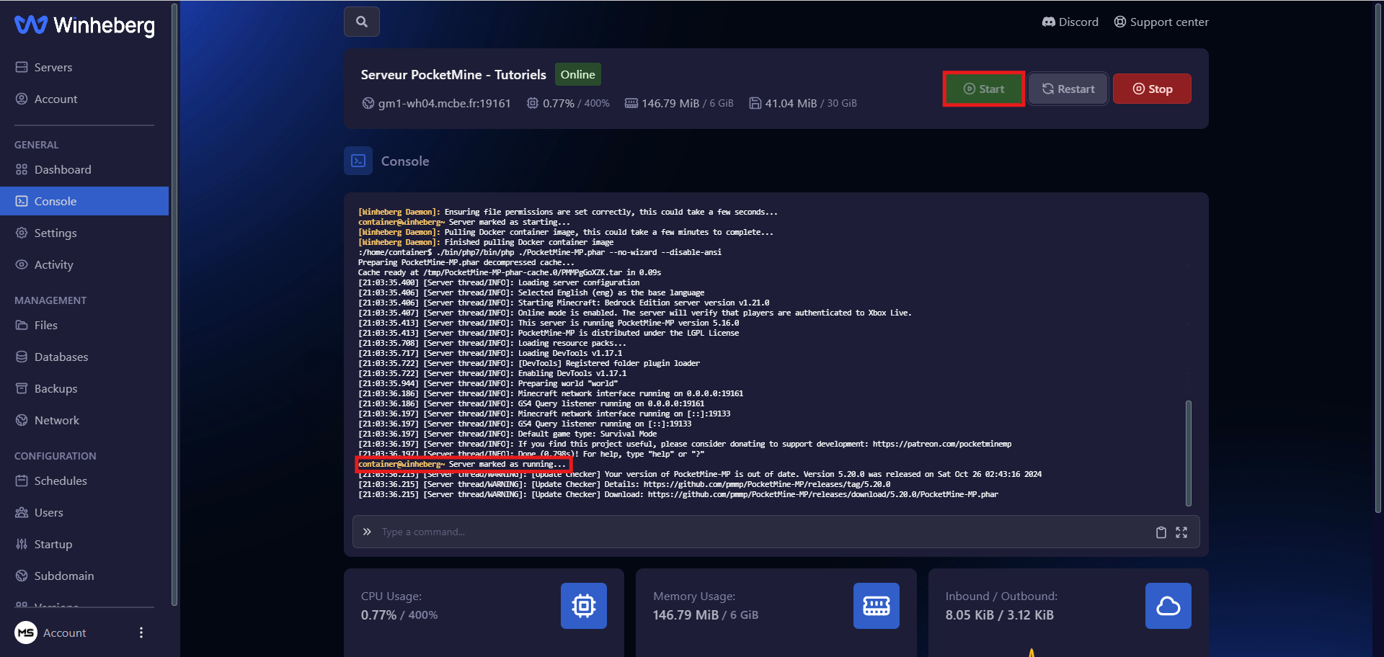Viewport: 1384px width, 657px height.
Task: Click the memory usage icon
Action: [x=876, y=606]
